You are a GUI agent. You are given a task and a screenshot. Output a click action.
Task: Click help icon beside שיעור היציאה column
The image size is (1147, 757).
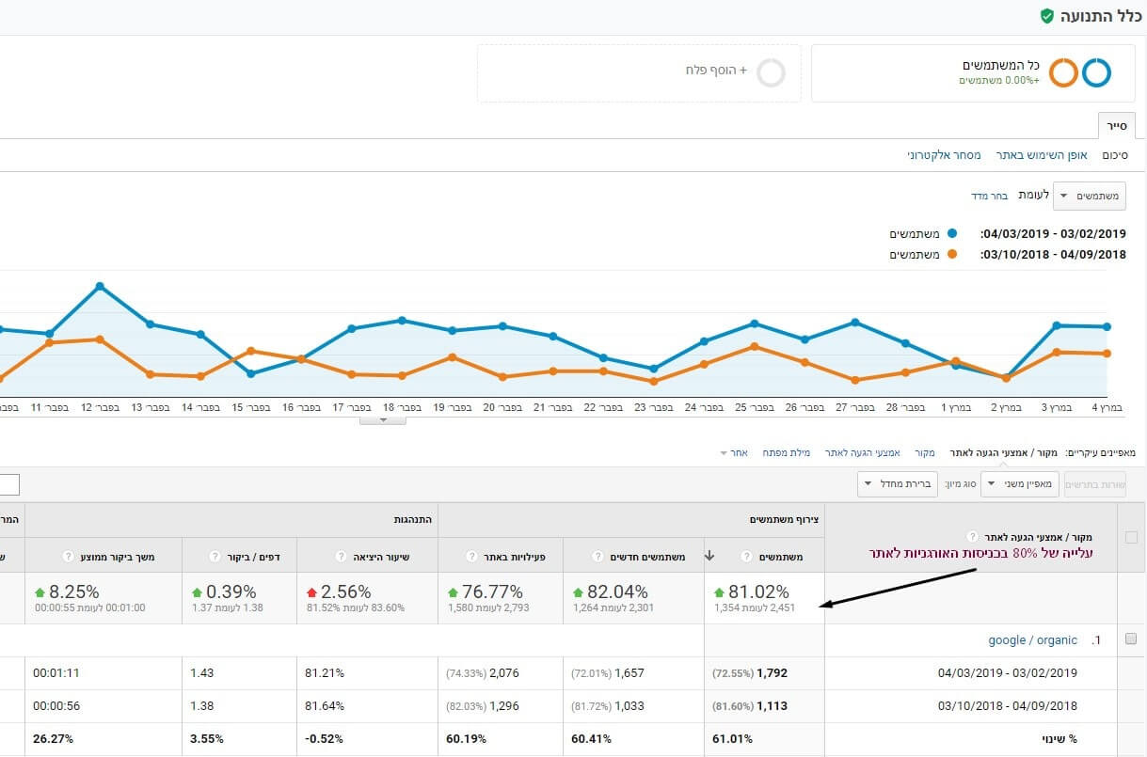click(x=339, y=557)
